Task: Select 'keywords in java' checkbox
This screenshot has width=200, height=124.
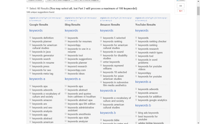Action: click(x=30, y=51)
